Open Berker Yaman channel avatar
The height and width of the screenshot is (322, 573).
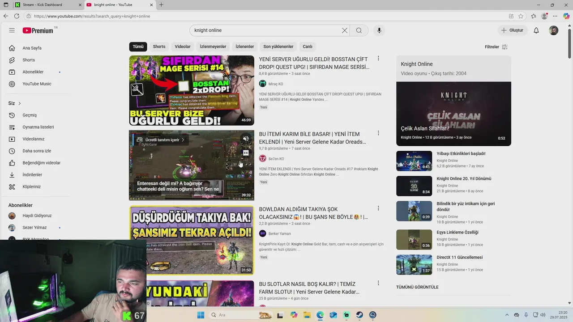[263, 233]
